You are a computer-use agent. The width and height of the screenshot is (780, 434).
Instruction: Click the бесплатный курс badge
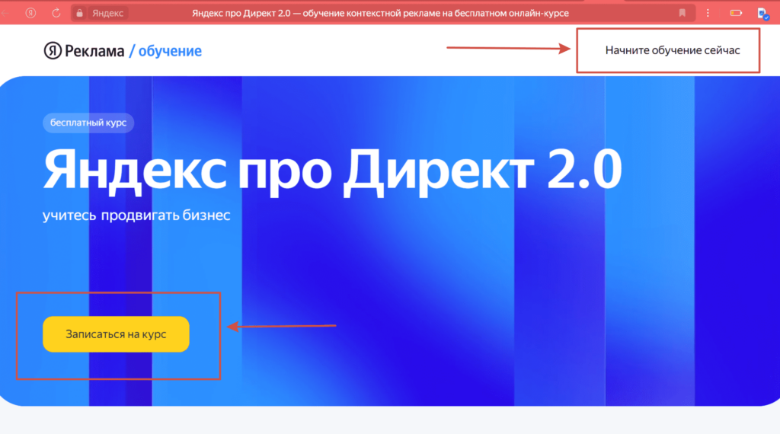pyautogui.click(x=88, y=123)
